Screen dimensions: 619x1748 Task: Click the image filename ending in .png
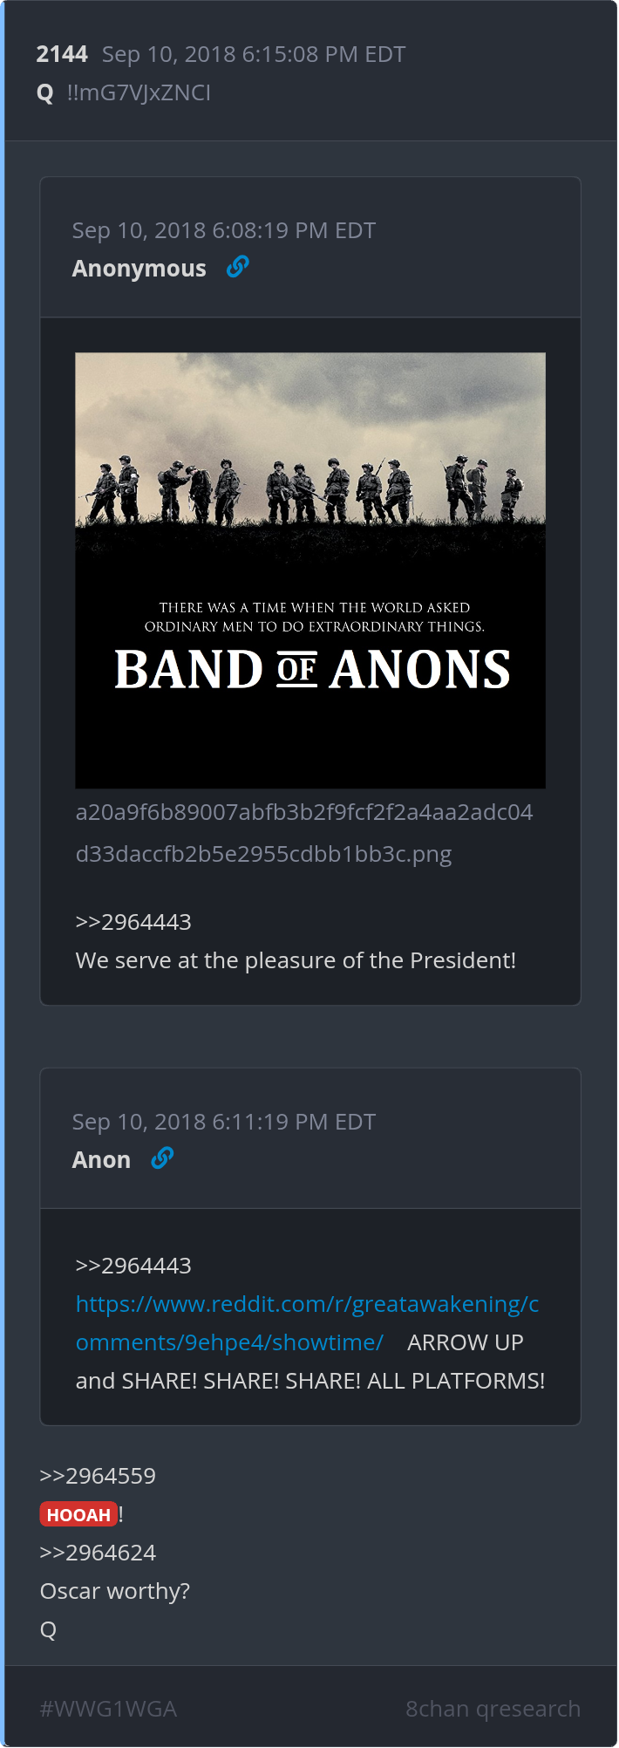pos(303,833)
